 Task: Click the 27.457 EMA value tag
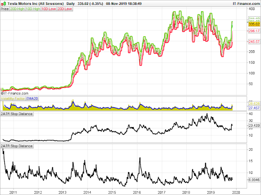[254, 108]
